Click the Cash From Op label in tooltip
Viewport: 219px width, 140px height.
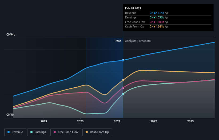pyautogui.click(x=134, y=26)
